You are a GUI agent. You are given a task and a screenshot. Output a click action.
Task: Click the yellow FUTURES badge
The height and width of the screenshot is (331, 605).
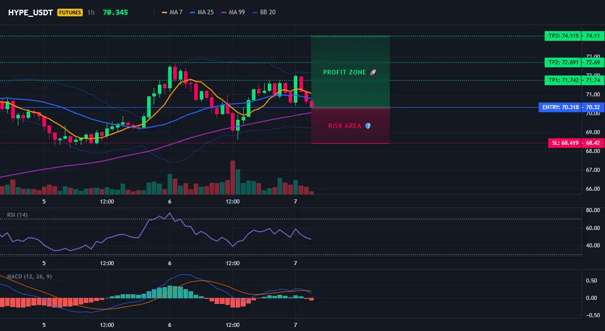coord(70,12)
